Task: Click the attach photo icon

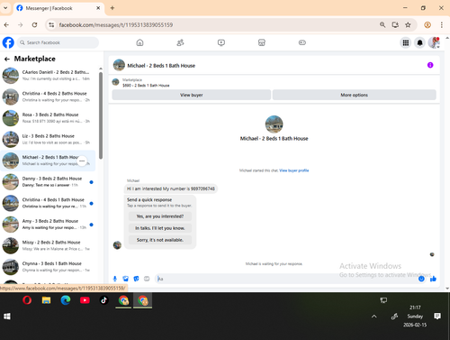Action: click(125, 279)
